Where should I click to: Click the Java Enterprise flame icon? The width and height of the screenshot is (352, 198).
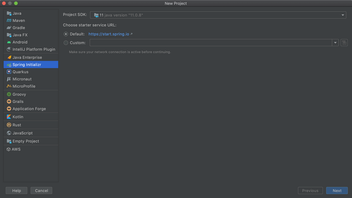click(x=9, y=57)
